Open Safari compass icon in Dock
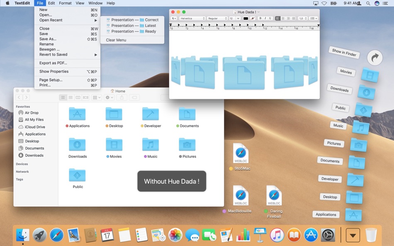This screenshot has height=246, width=394. tap(56, 235)
